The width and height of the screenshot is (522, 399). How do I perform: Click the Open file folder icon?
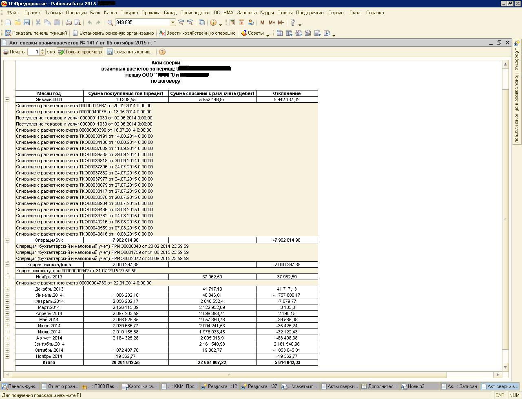click(18, 22)
